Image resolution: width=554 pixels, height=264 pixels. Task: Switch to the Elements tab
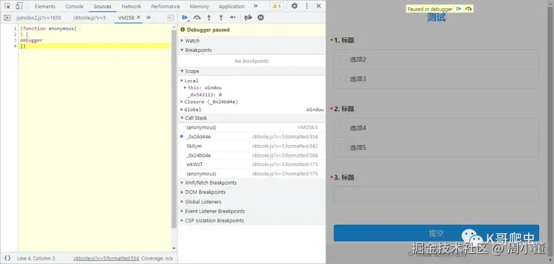[45, 6]
